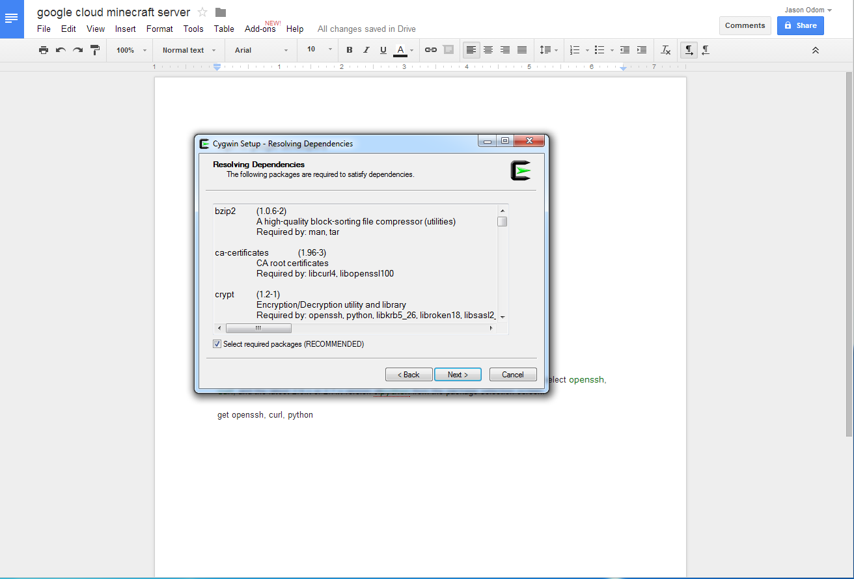Set right-to-left paragraph direction
854x579 pixels.
click(706, 50)
